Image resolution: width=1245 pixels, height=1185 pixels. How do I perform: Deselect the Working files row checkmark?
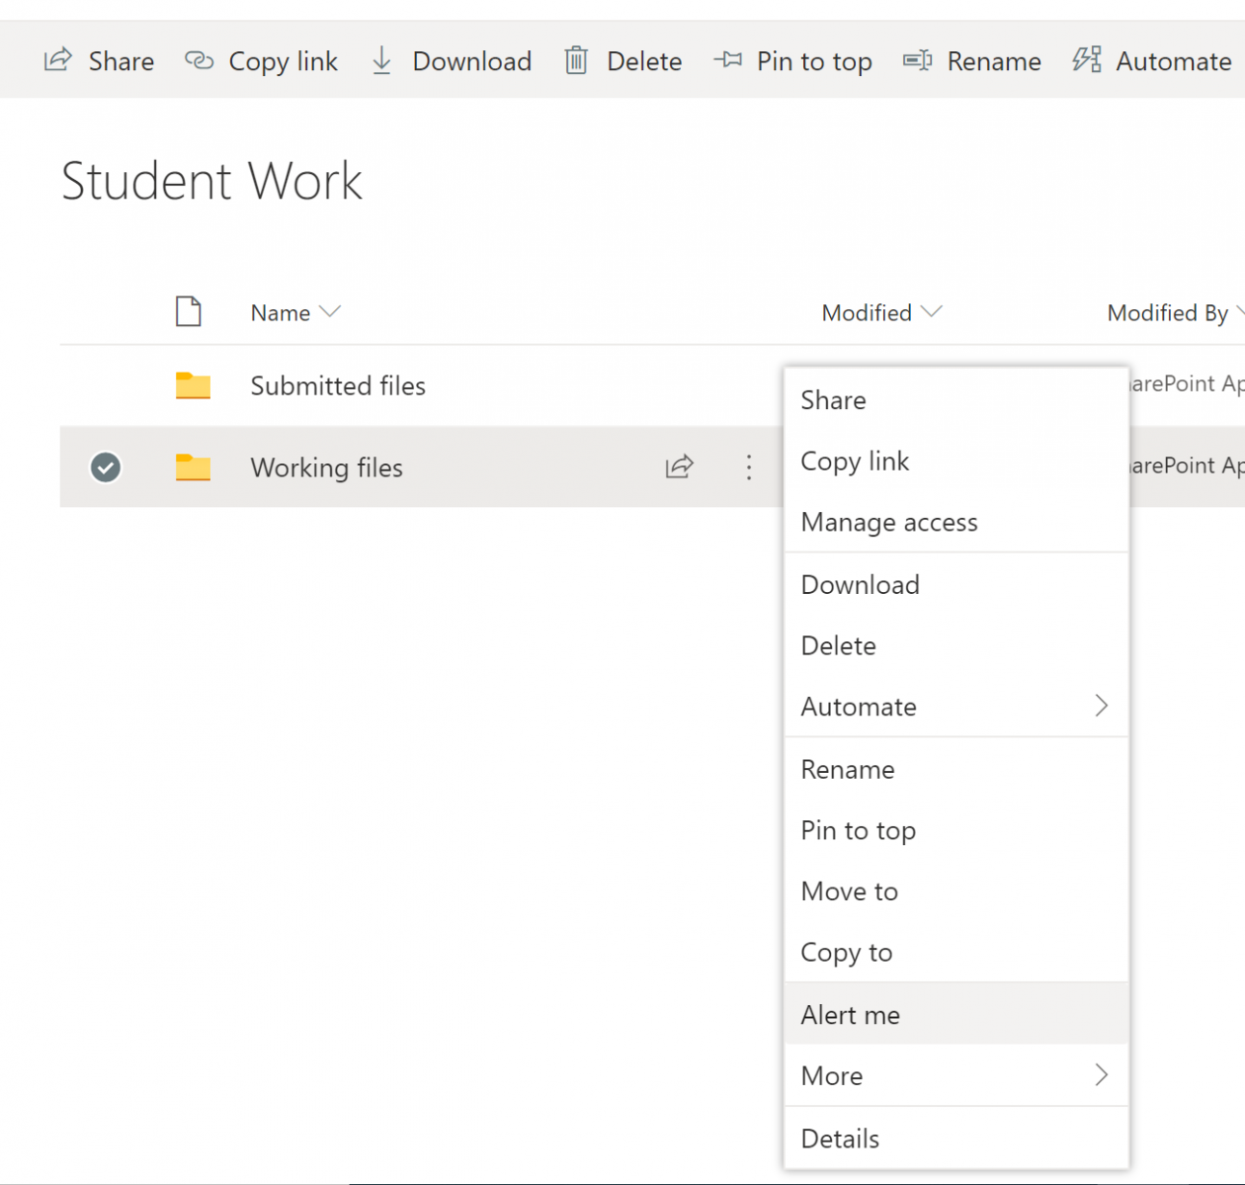click(106, 466)
